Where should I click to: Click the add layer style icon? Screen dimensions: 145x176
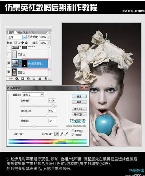click(x=17, y=79)
